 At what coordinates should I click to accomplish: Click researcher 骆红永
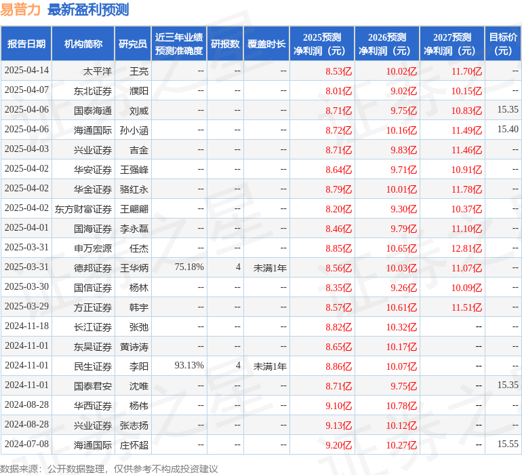134,189
